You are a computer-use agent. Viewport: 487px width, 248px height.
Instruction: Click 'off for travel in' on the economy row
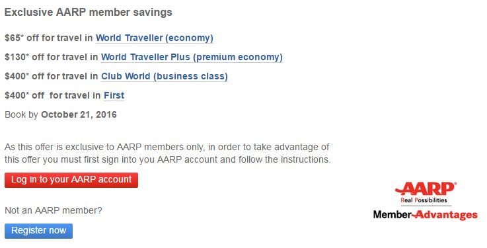[x=59, y=38]
